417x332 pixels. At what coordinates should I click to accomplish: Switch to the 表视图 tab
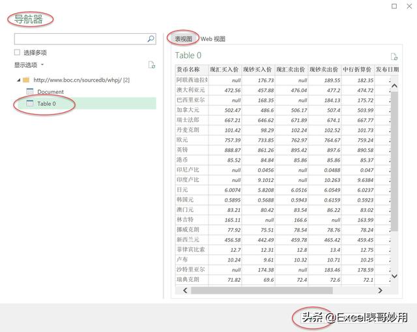184,39
